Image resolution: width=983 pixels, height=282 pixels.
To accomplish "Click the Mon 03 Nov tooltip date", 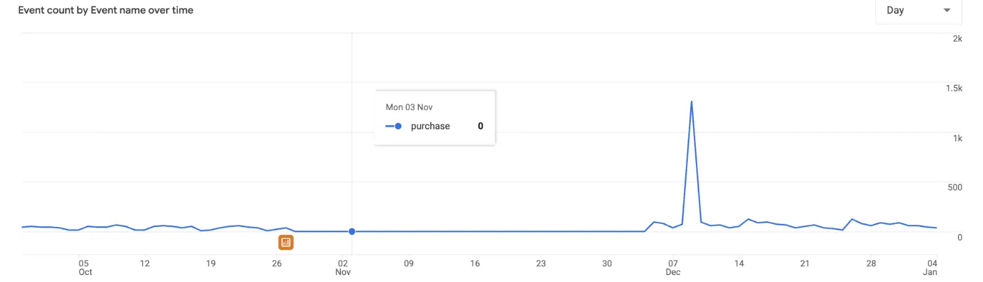I will [x=409, y=107].
